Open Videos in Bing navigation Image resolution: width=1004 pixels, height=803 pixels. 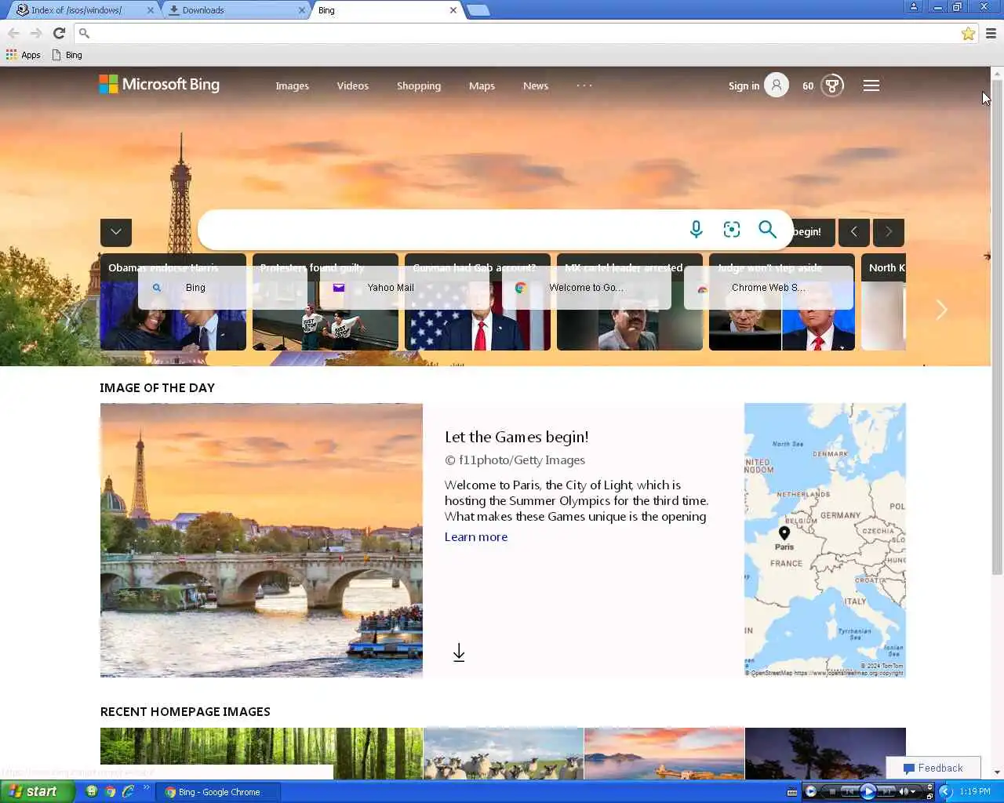pyautogui.click(x=352, y=86)
